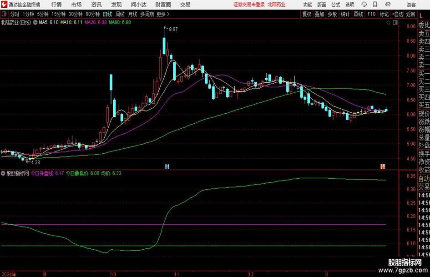Screen dimensions: 430x277
Task: Click the 北陆药业(日线) chart title
Action: point(16,22)
